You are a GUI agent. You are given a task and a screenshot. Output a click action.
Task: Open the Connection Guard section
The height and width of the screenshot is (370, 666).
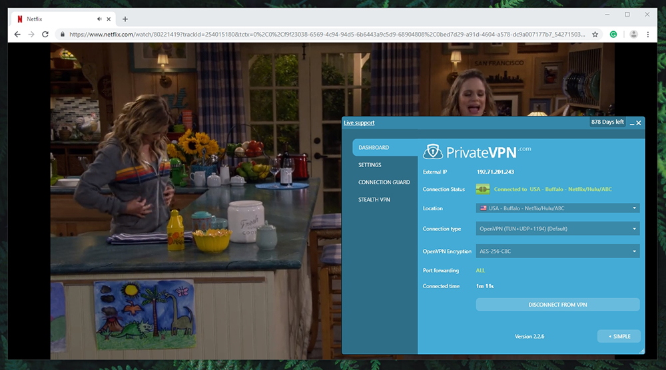click(384, 182)
